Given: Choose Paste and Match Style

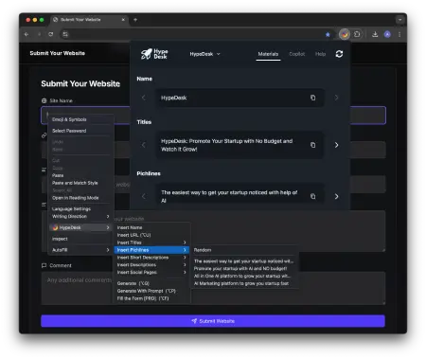Looking at the screenshot, I should (x=80, y=183).
